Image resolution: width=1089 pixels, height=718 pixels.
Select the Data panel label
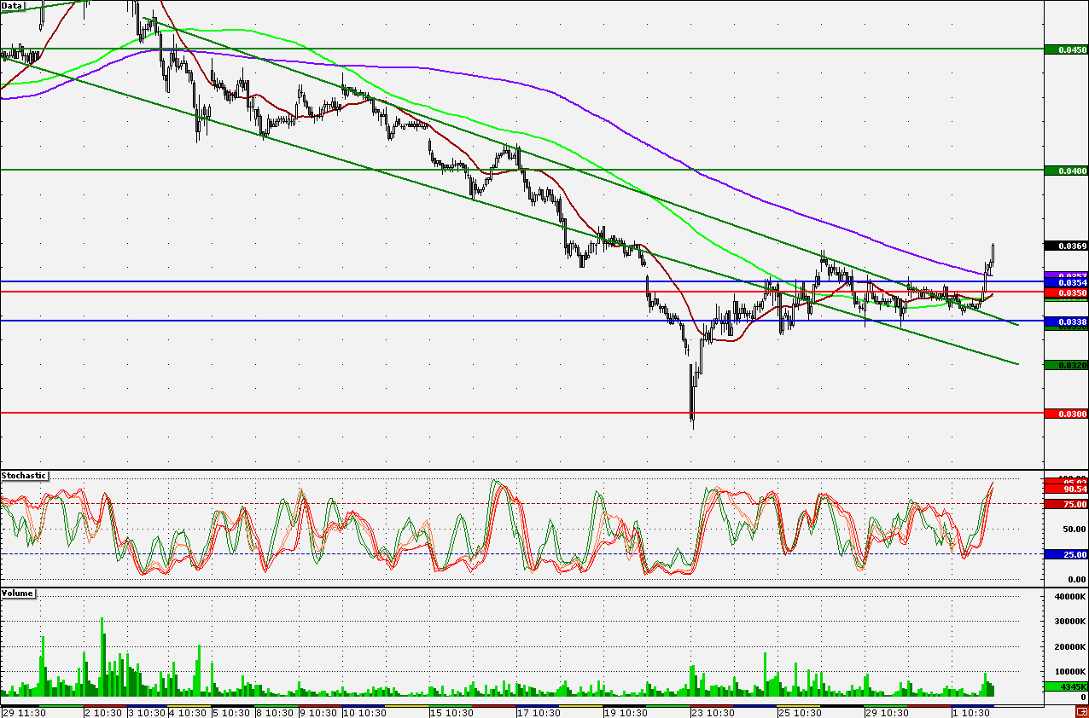click(12, 5)
